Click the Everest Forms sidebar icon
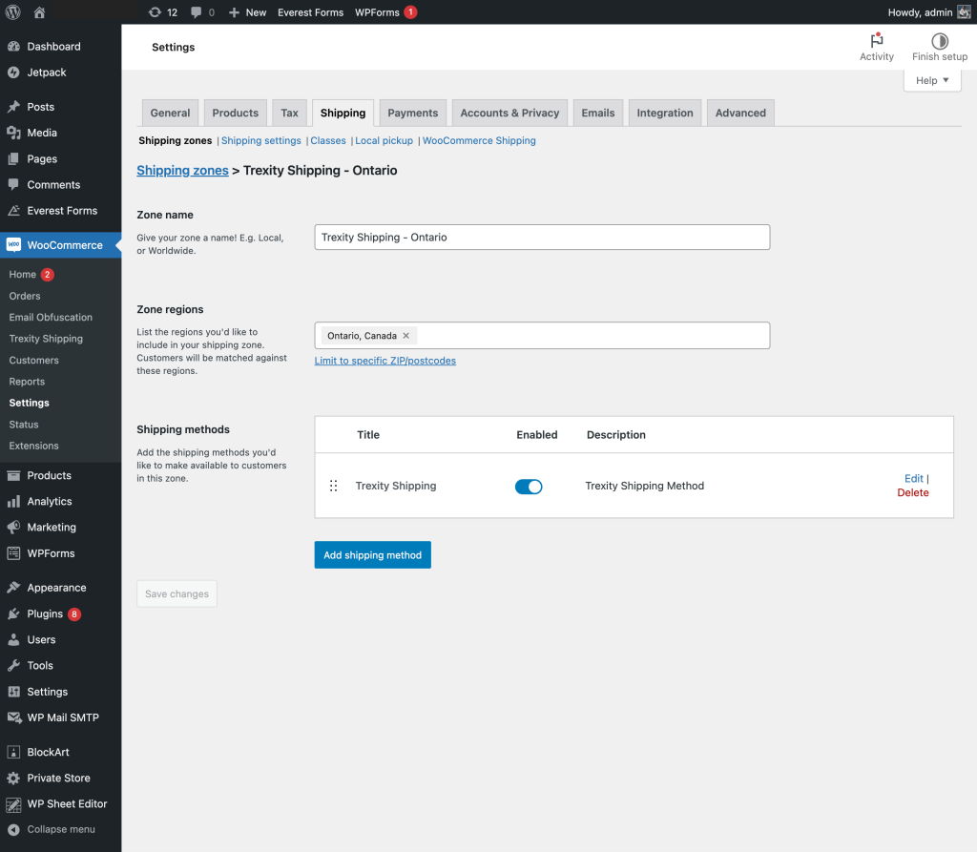 (x=13, y=211)
